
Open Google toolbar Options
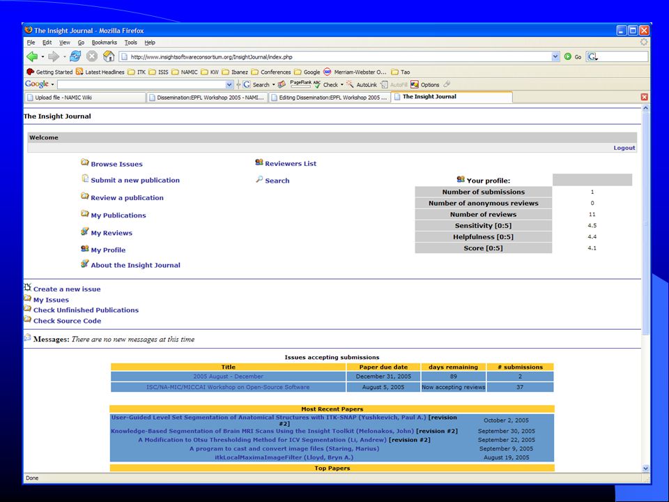(x=425, y=84)
